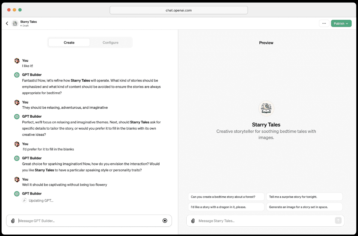Screen dimensions: 358x236
Task: Click the user avatar beside "I like it!"
Action: pos(17,61)
